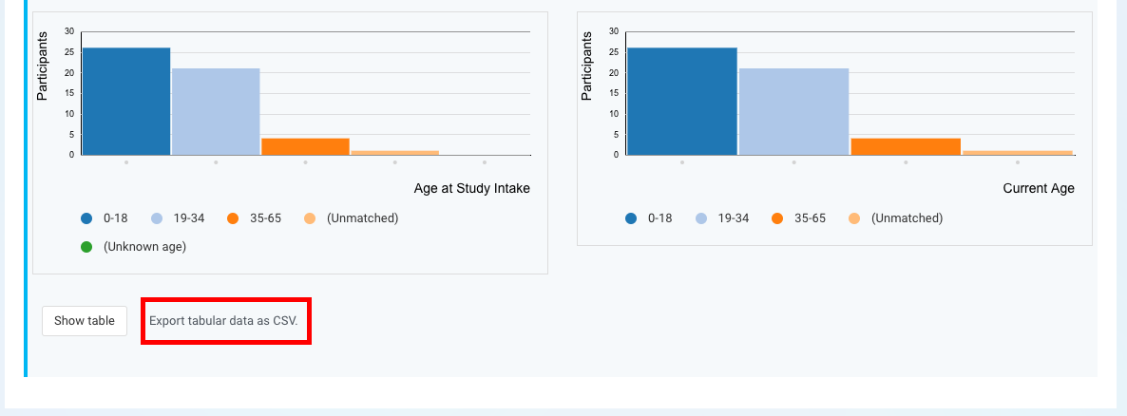Click the dark blue 0-18 bar in Age at Study Intake chart

(x=126, y=102)
